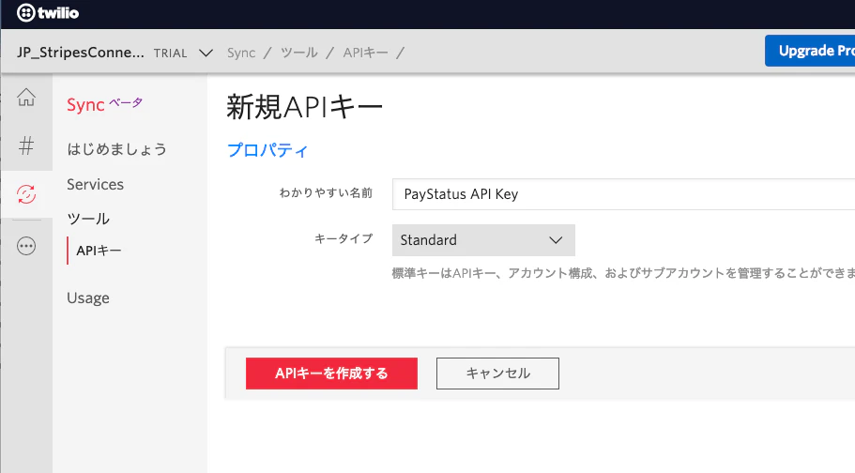Viewport: 855px width, 473px height.
Task: Click the わかりやすい名前 input field
Action: pyautogui.click(x=623, y=194)
